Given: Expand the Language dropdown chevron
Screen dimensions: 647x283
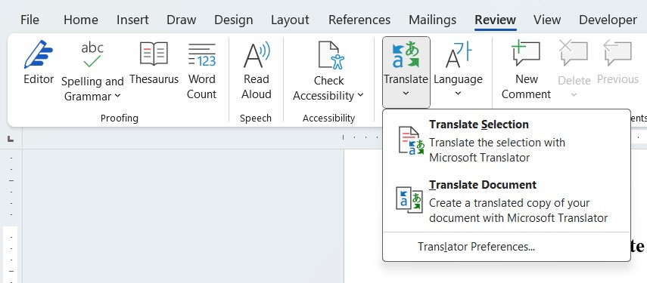Looking at the screenshot, I should pyautogui.click(x=458, y=94).
